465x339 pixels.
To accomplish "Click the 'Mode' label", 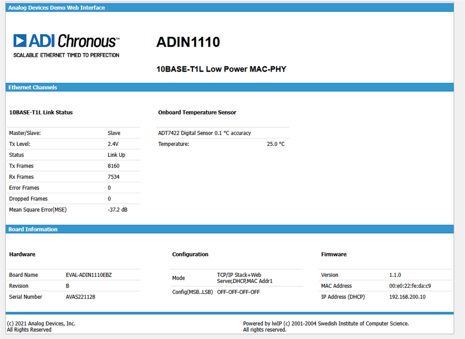I will pos(178,278).
